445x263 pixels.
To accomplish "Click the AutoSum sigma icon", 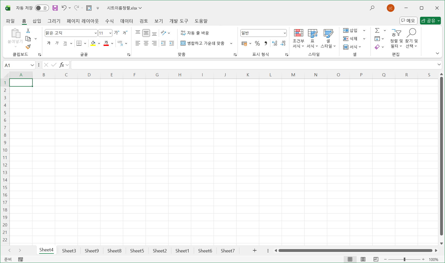I will coord(377,30).
